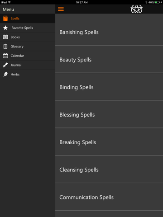Image resolution: width=163 pixels, height=217 pixels.
Task: Select the Journal pen icon
Action: tap(5, 65)
